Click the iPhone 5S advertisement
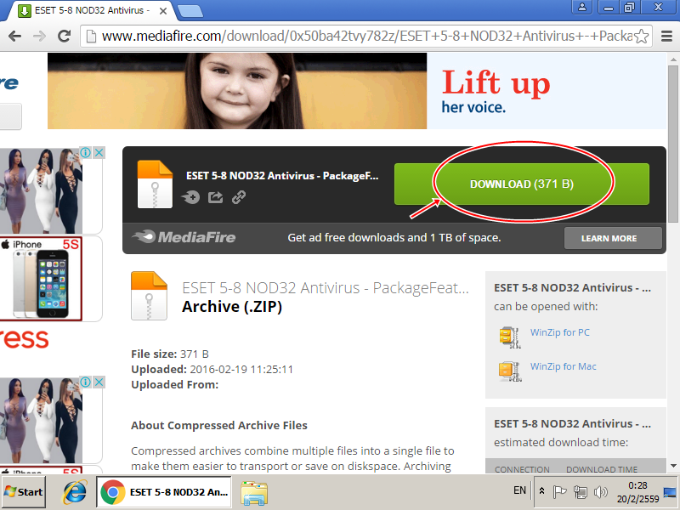Screen dimensions: 680x510 coord(41,279)
